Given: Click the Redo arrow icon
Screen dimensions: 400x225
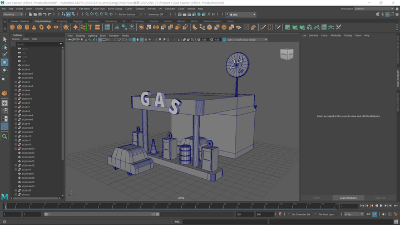Looking at the screenshot, I should (50, 14).
